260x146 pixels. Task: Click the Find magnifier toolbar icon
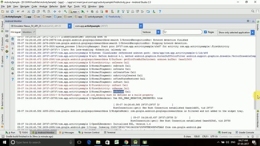44,11
